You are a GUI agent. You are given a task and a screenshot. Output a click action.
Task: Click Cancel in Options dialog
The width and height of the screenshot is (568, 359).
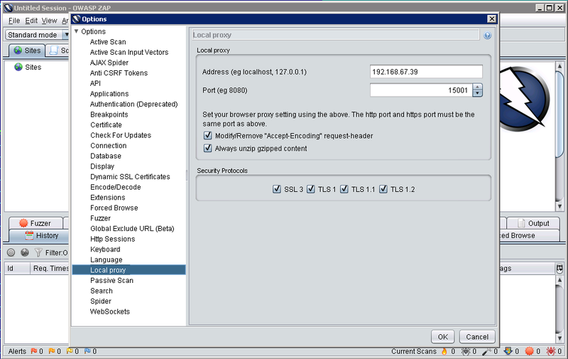477,336
